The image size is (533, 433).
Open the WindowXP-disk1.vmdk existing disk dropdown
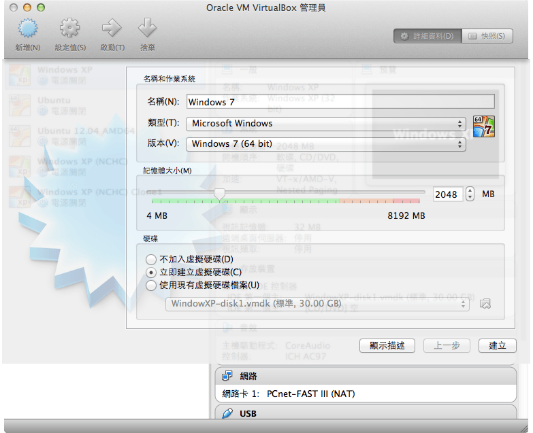tap(317, 304)
